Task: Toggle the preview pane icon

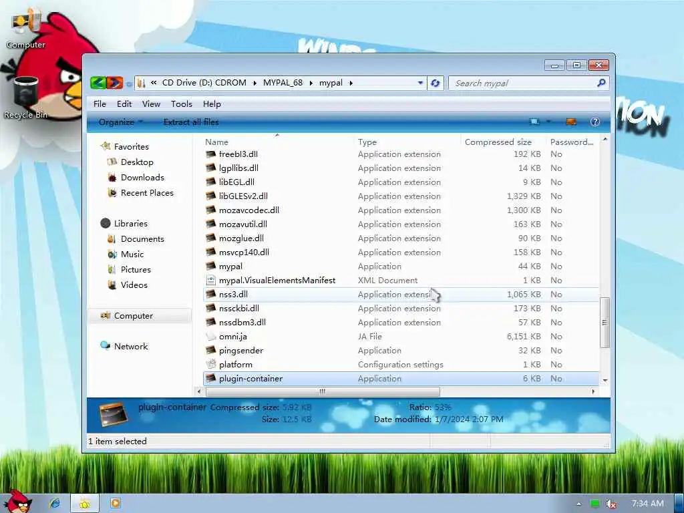Action: point(570,122)
